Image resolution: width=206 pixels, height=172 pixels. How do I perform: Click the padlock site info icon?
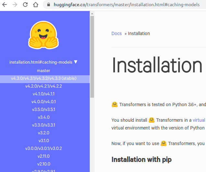coord(49,5)
